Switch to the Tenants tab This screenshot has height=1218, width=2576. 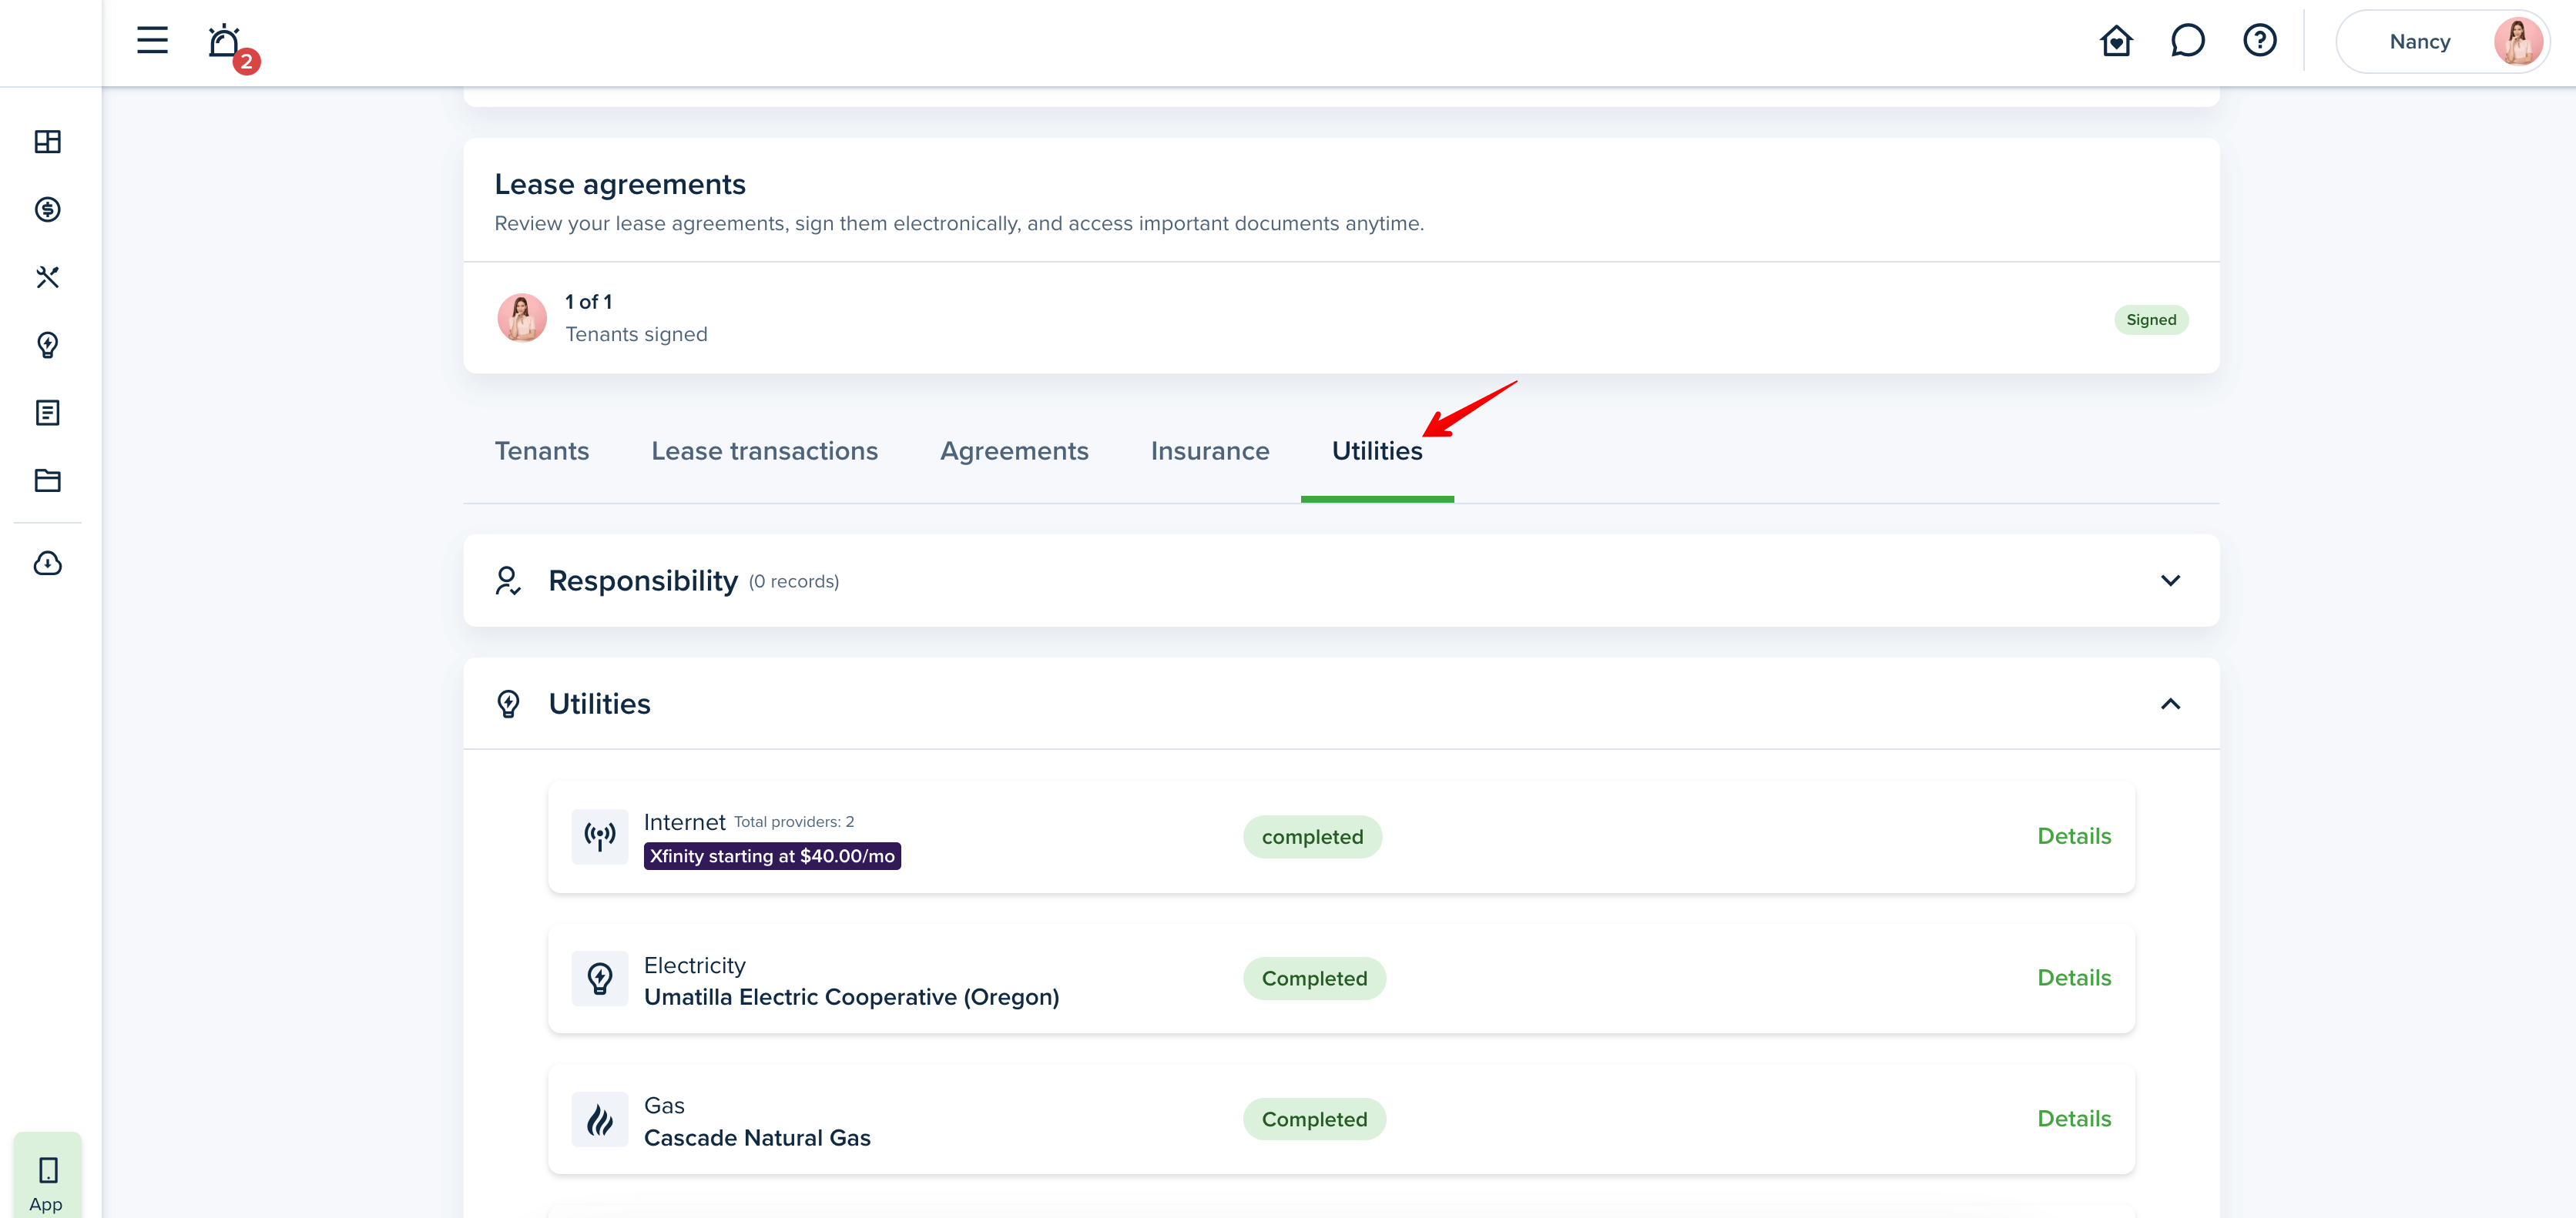click(x=542, y=452)
